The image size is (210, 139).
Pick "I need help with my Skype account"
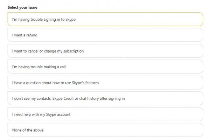(x=105, y=114)
